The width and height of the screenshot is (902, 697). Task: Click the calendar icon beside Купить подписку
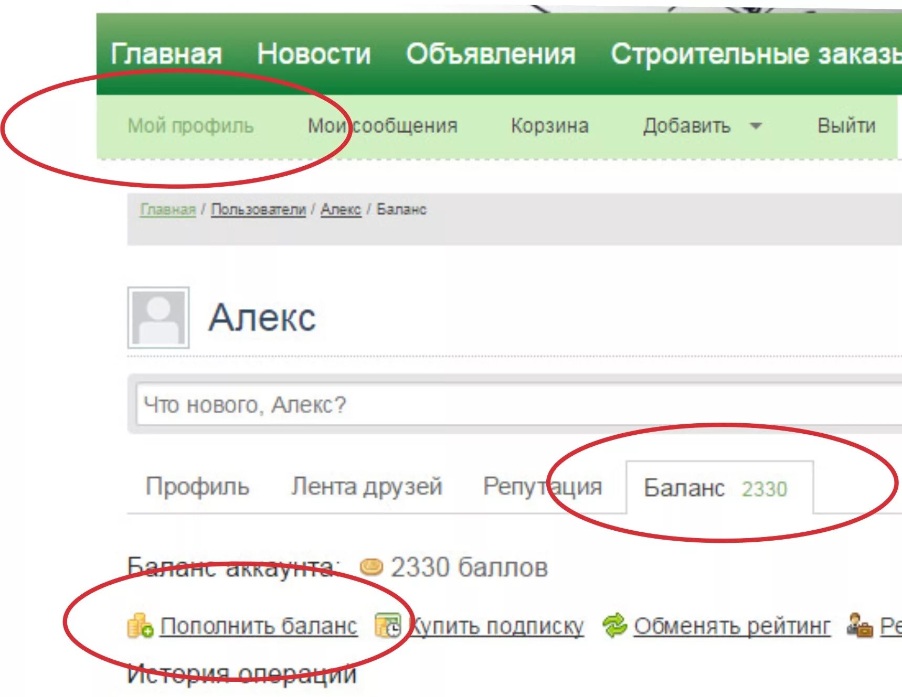point(388,625)
